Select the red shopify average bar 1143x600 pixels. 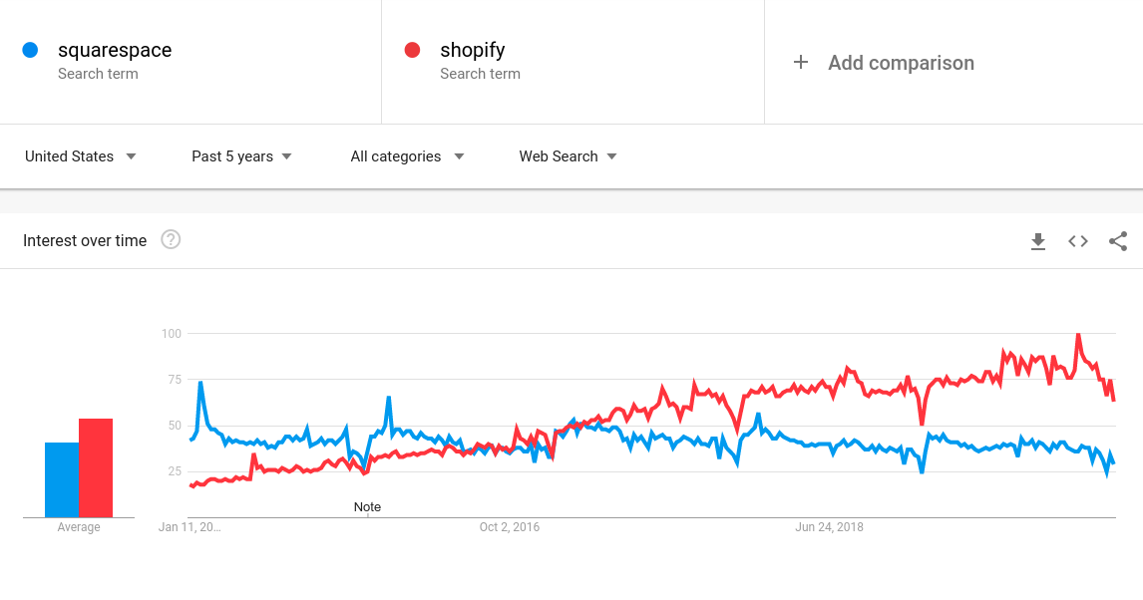[96, 468]
